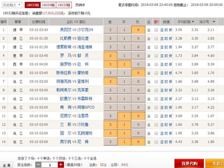Tick the 胆 checkbox for match 8
Viewport: 224px width, 168px height.
[156, 90]
